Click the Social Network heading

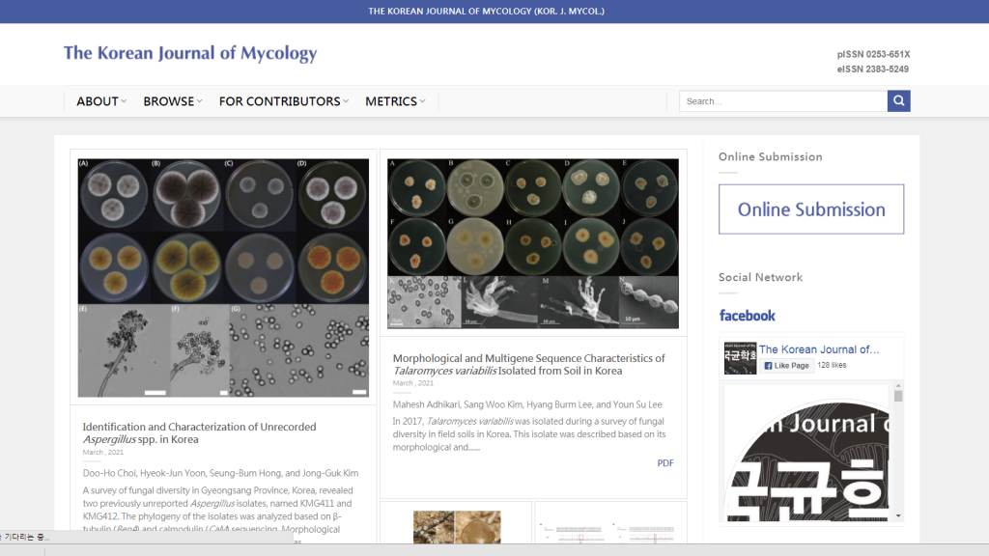761,277
